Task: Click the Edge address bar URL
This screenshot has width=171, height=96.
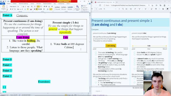Action: click(129, 5)
